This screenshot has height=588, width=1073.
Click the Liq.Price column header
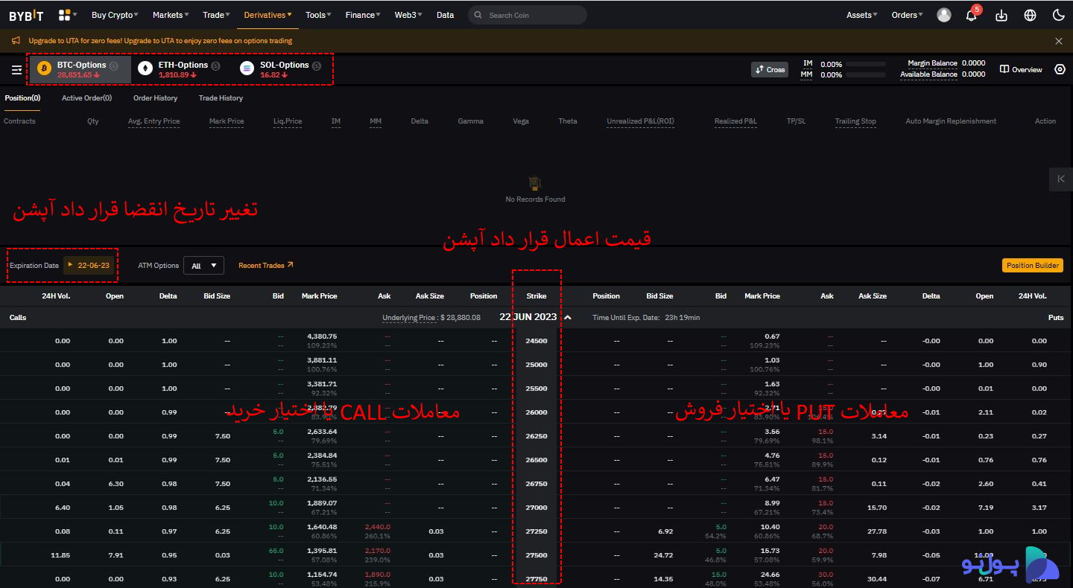288,121
